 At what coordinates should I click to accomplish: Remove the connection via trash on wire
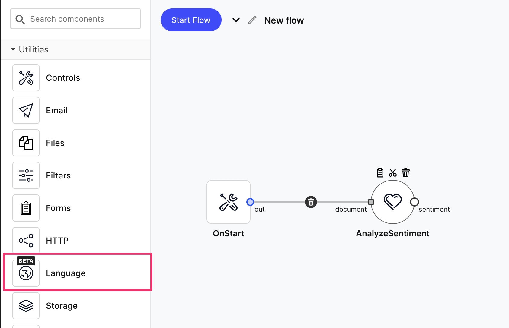pos(311,202)
